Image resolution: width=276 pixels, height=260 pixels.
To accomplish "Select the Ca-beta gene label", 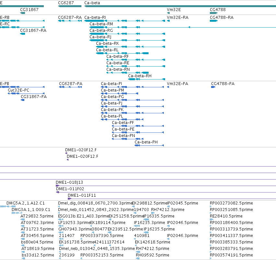I will tap(92, 3).
